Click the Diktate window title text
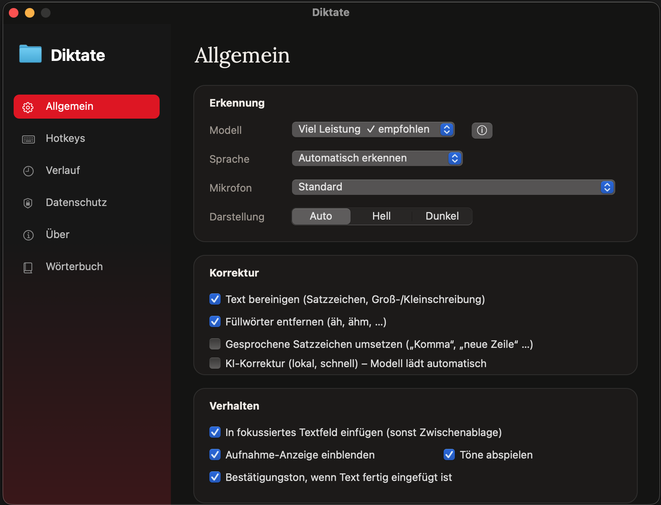Image resolution: width=661 pixels, height=505 pixels. 331,12
